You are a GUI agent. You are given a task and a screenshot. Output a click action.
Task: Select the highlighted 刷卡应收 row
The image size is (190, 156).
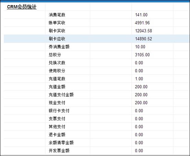click(97, 39)
